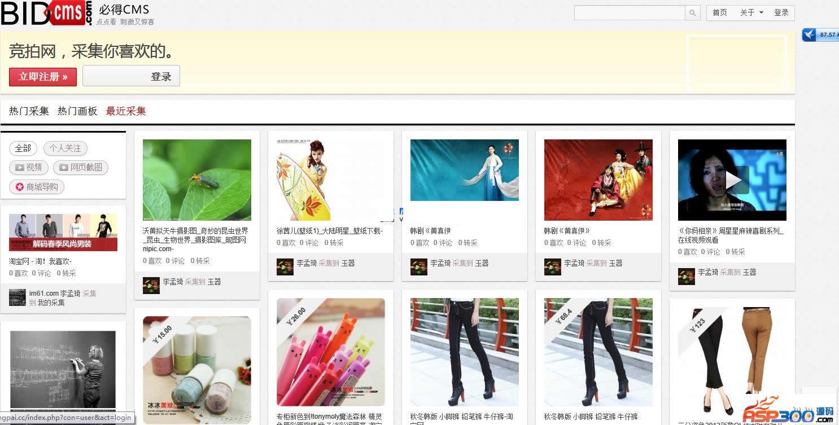The height and width of the screenshot is (425, 839).
Task: Focus the search box in the header
Action: pos(630,12)
